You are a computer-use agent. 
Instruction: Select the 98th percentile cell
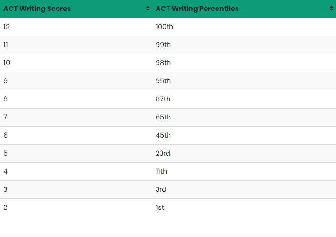tap(244, 63)
